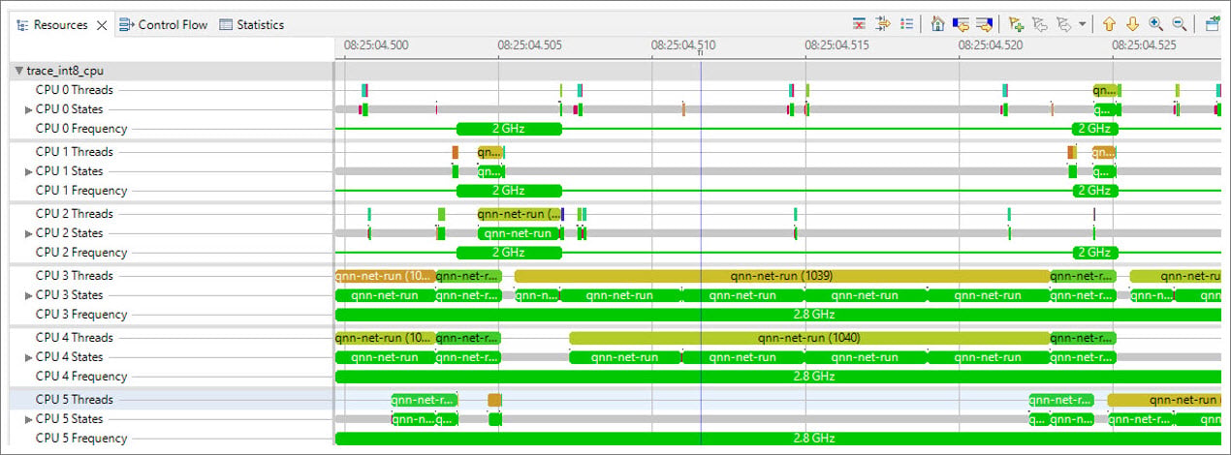
Task: Select first 2 GHz bar on CPU 0 Frequency
Action: click(x=509, y=129)
